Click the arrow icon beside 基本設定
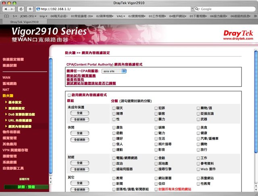This screenshot has width=258, height=196. [x=6, y=102]
